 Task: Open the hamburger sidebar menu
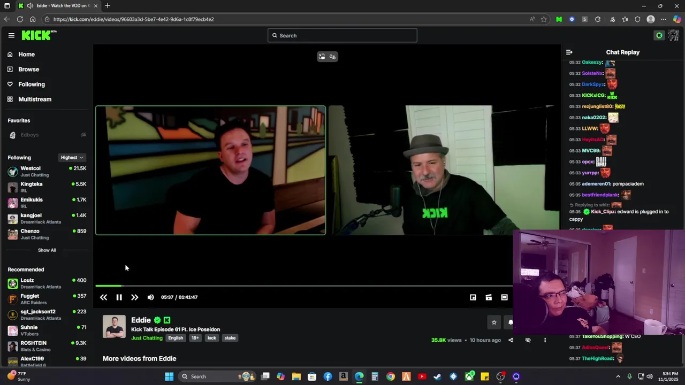coord(11,35)
